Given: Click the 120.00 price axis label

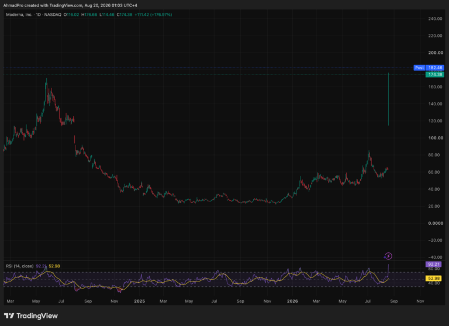Looking at the screenshot, I should 435,121.
